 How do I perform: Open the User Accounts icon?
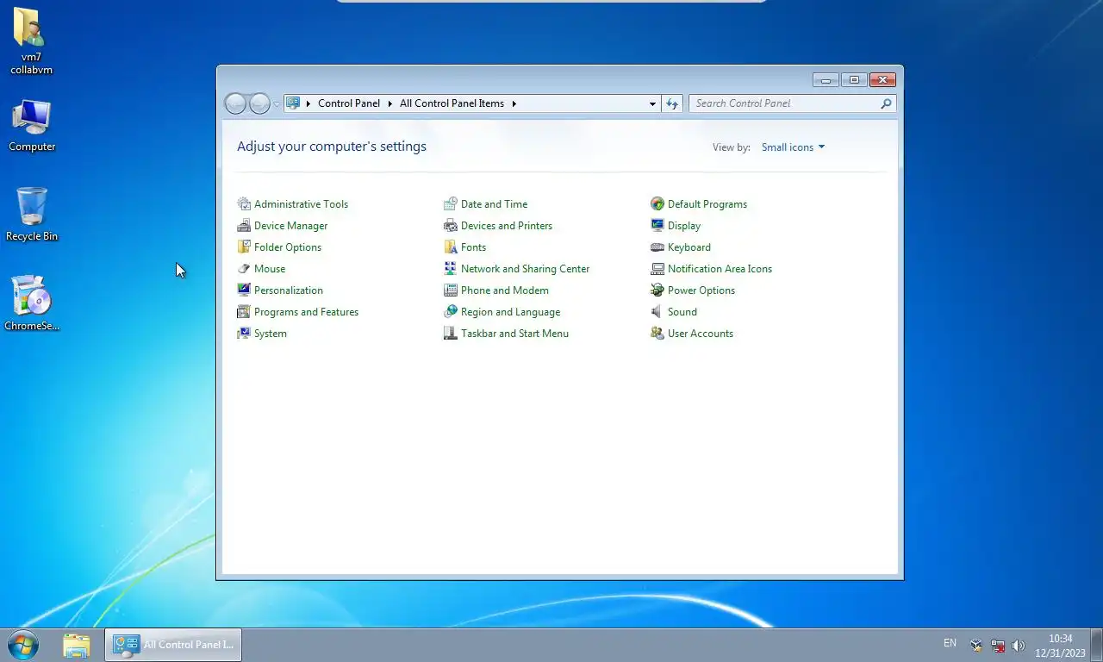657,334
